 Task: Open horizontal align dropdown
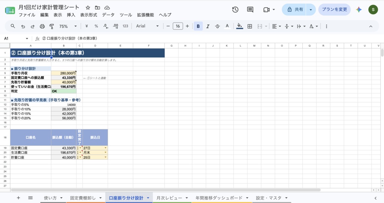[x=276, y=27]
